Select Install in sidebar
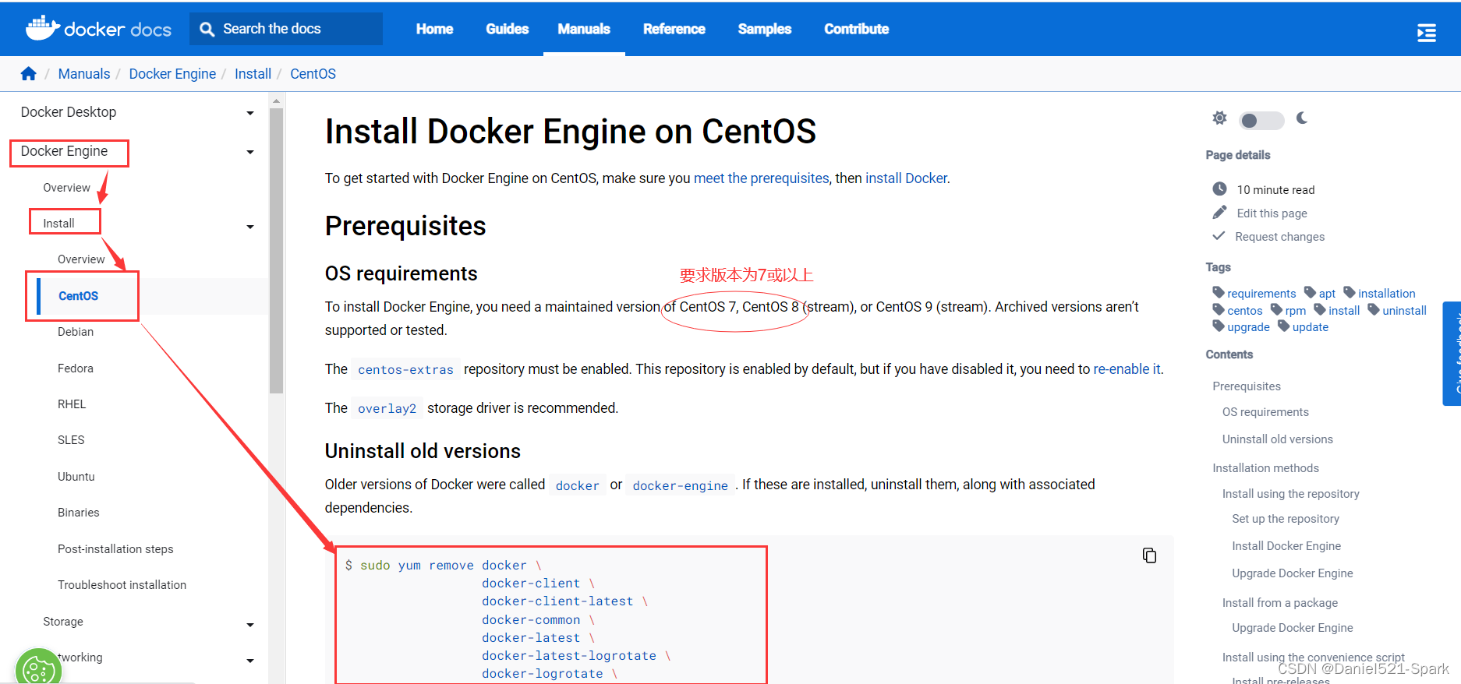This screenshot has height=684, width=1461. click(58, 224)
